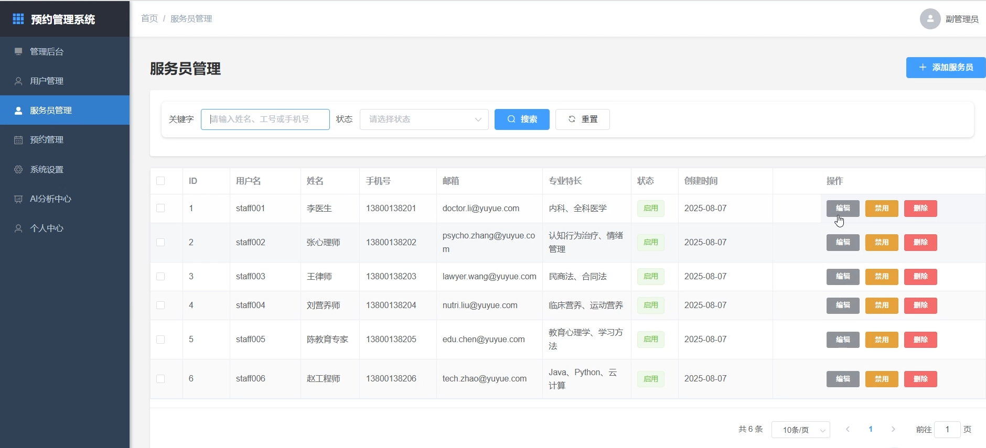The height and width of the screenshot is (448, 986).
Task: Open 个人中心 in the sidebar
Action: [65, 228]
